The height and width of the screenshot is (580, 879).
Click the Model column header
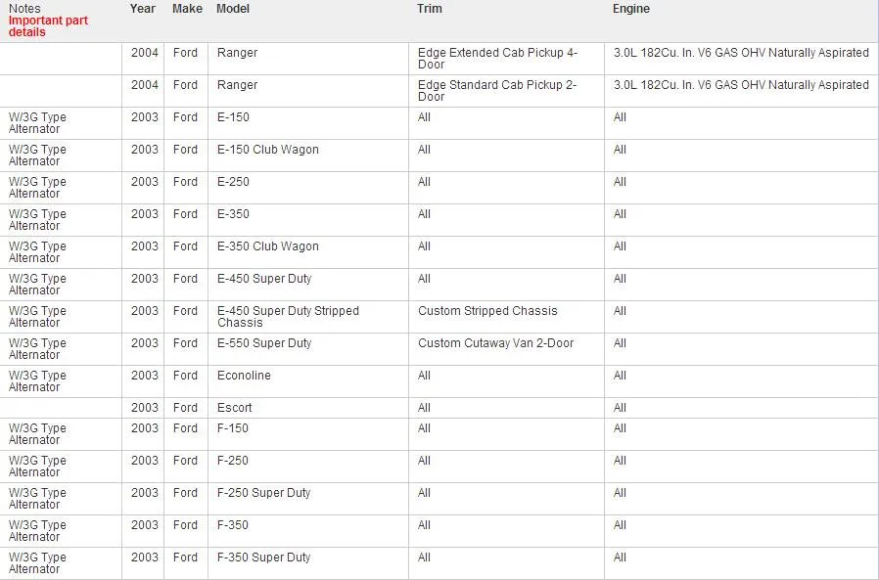pos(233,9)
